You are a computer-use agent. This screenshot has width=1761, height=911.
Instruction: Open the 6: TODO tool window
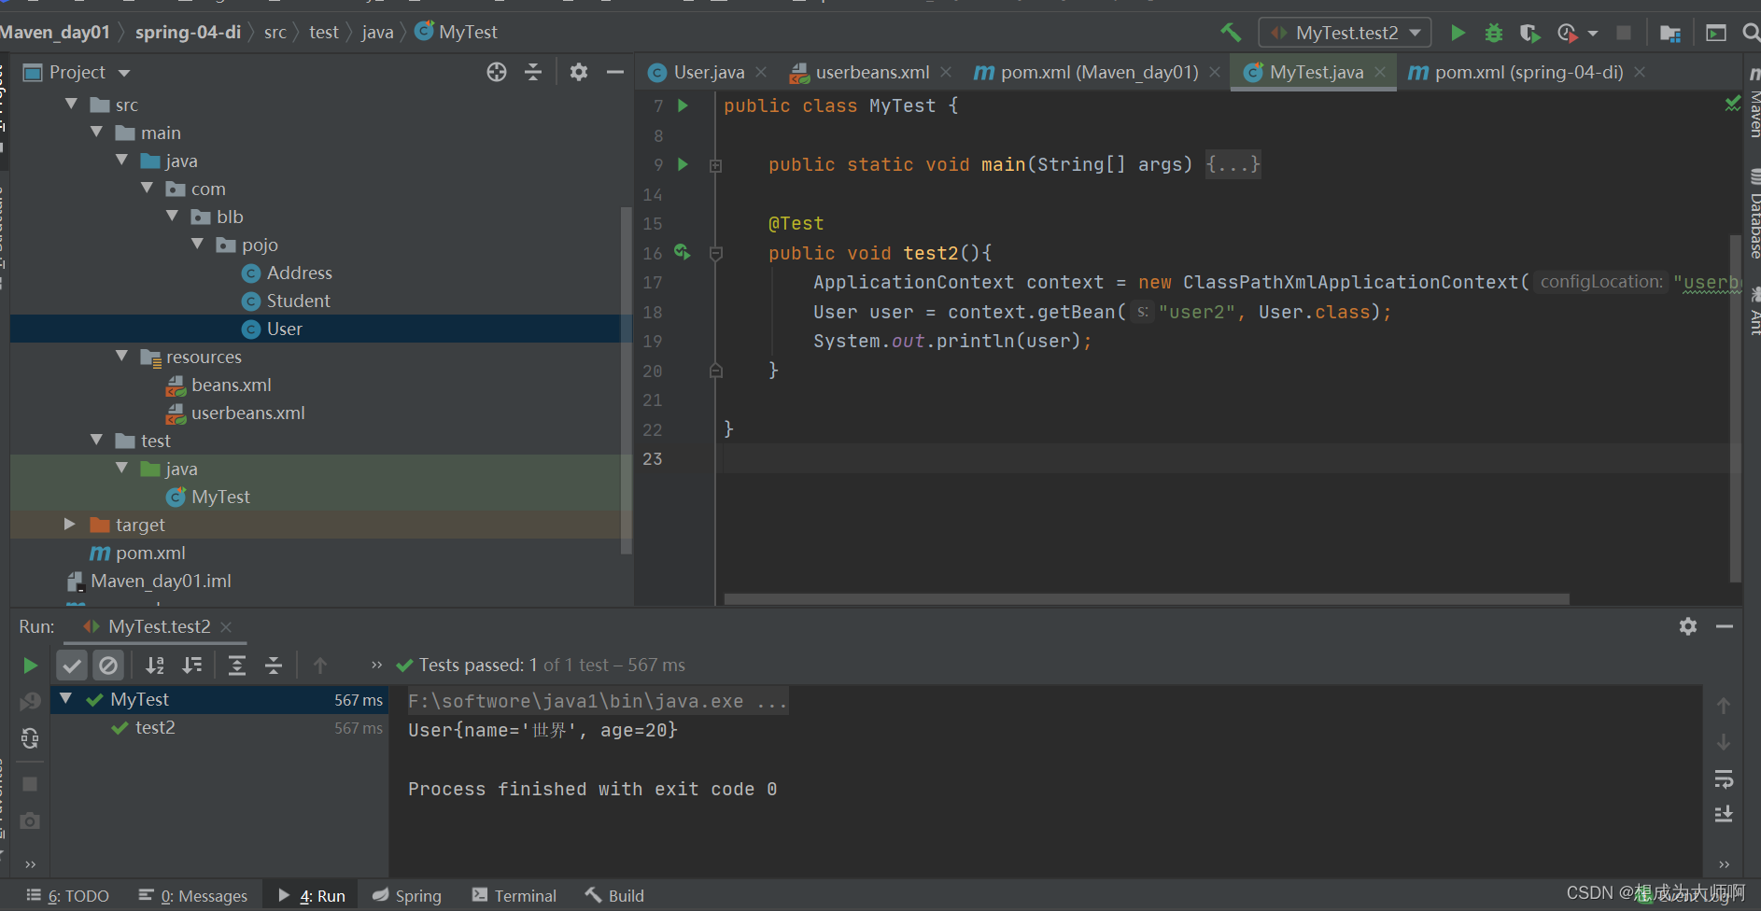click(x=68, y=895)
